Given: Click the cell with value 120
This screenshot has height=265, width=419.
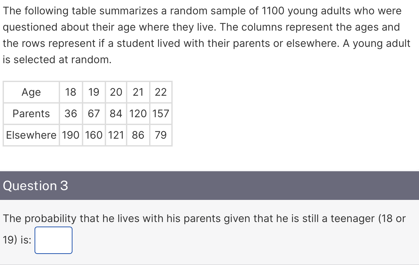Looking at the screenshot, I should pyautogui.click(x=137, y=114).
